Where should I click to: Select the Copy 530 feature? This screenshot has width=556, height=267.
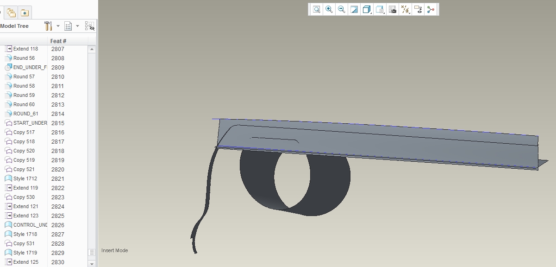[24, 197]
